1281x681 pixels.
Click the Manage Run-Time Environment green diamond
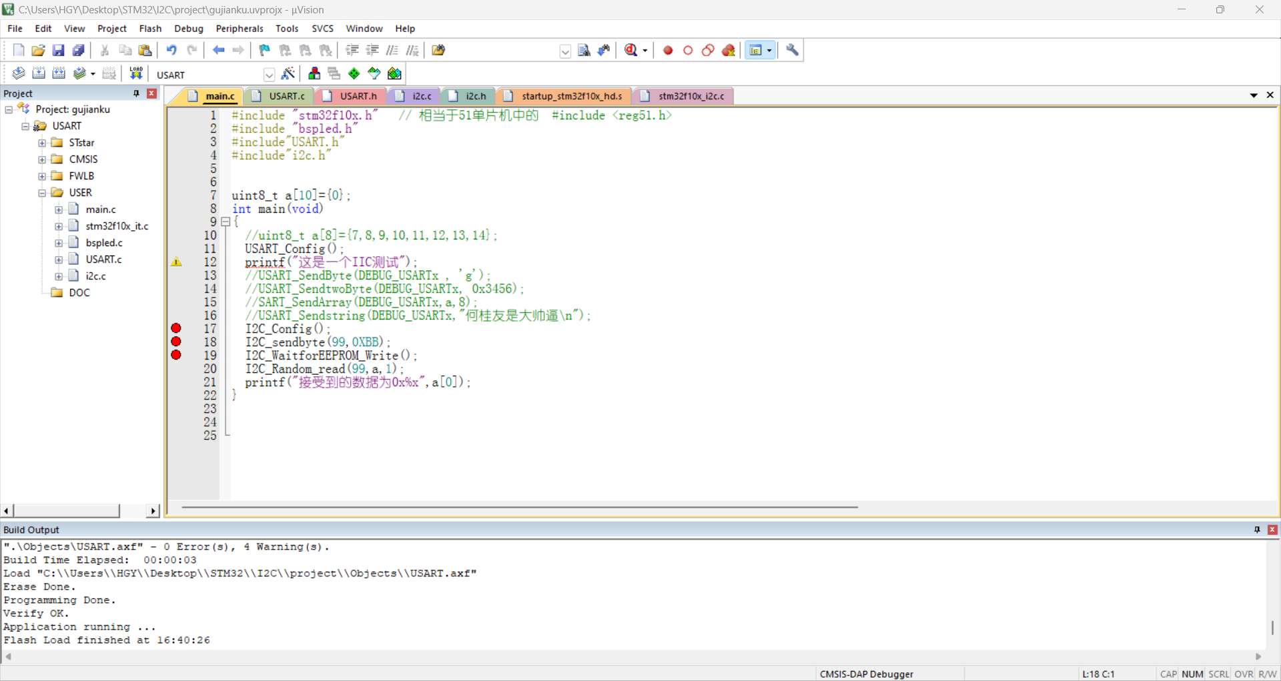click(x=354, y=73)
